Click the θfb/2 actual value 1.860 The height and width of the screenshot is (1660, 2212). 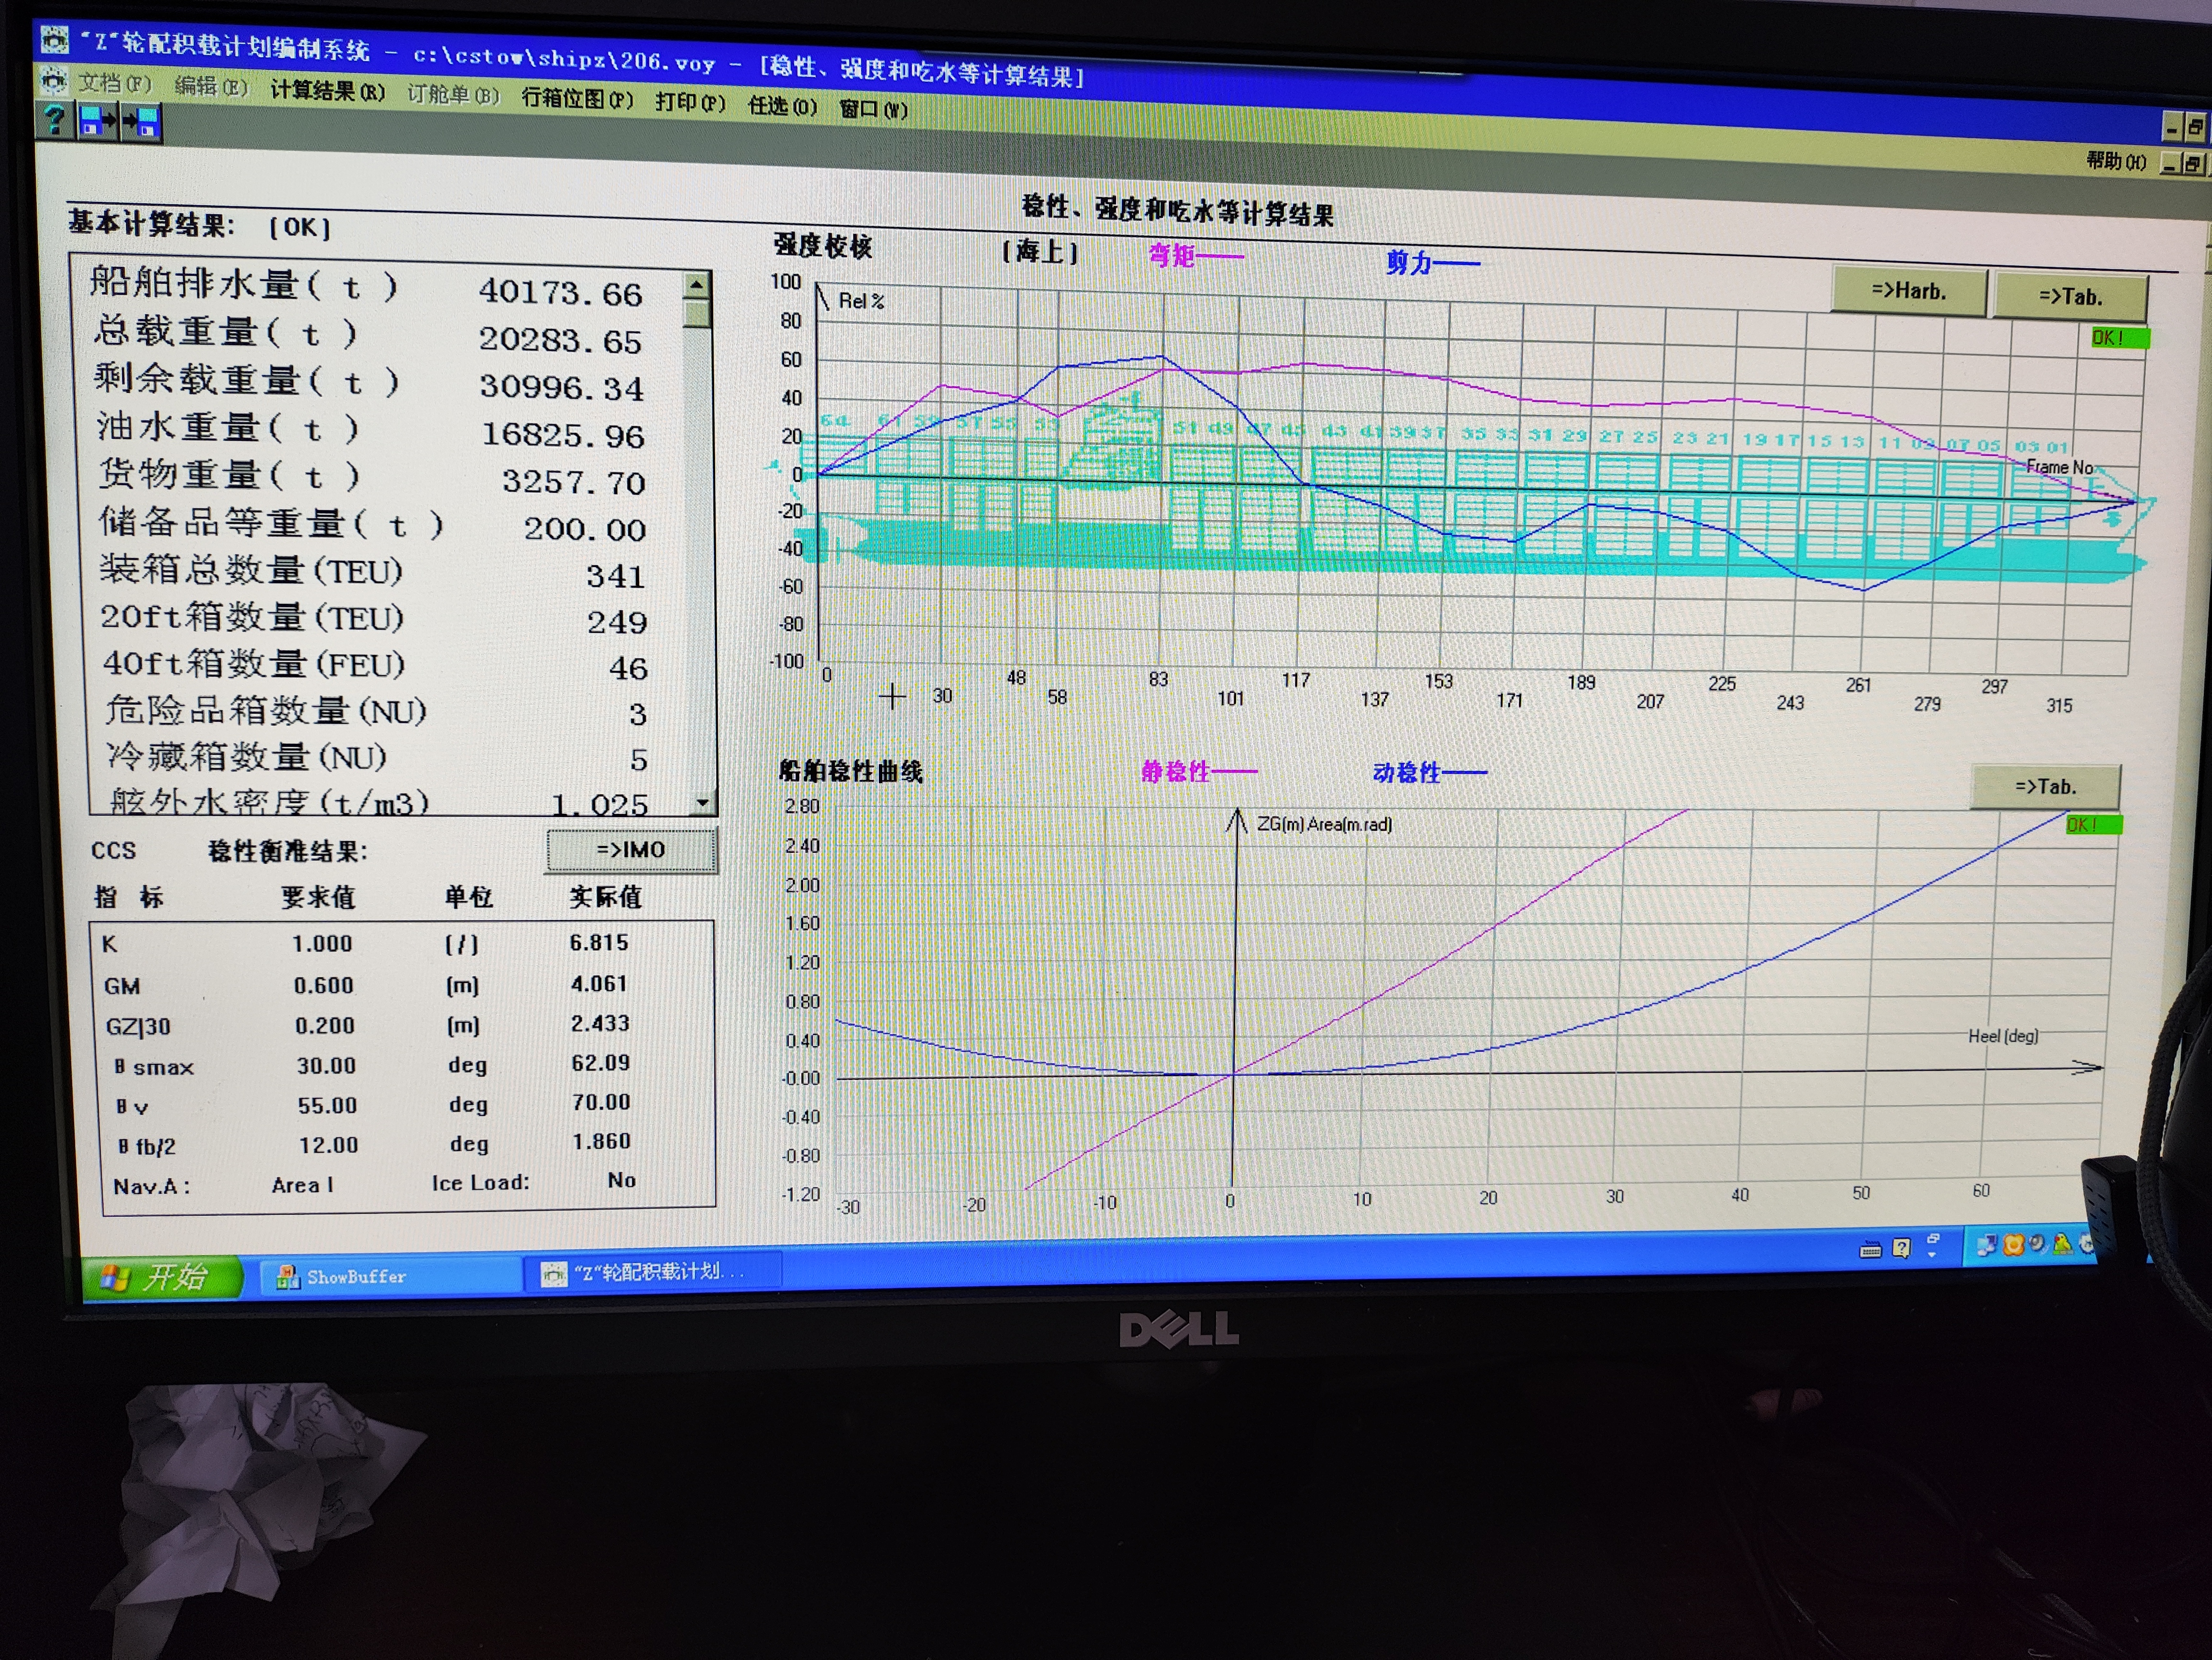click(601, 1141)
